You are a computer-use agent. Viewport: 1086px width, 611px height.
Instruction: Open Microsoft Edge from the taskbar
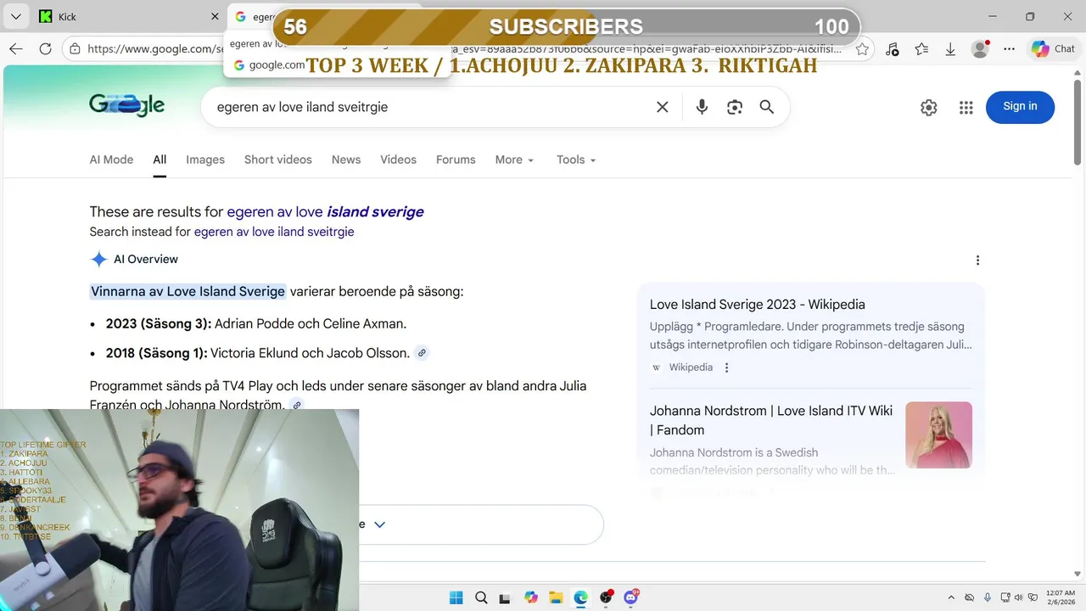pyautogui.click(x=581, y=597)
